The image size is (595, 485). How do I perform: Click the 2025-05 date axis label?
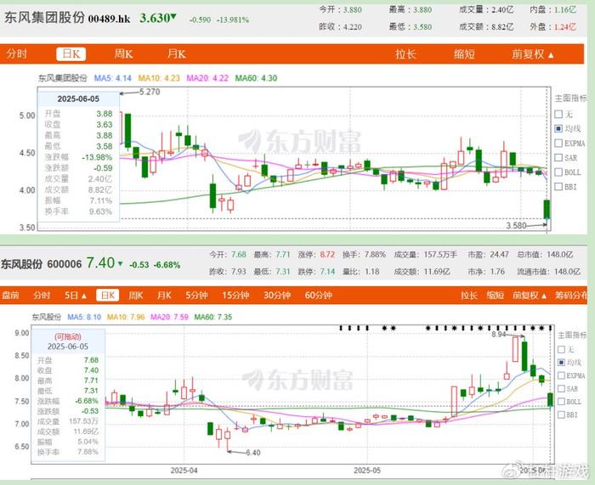pyautogui.click(x=367, y=471)
